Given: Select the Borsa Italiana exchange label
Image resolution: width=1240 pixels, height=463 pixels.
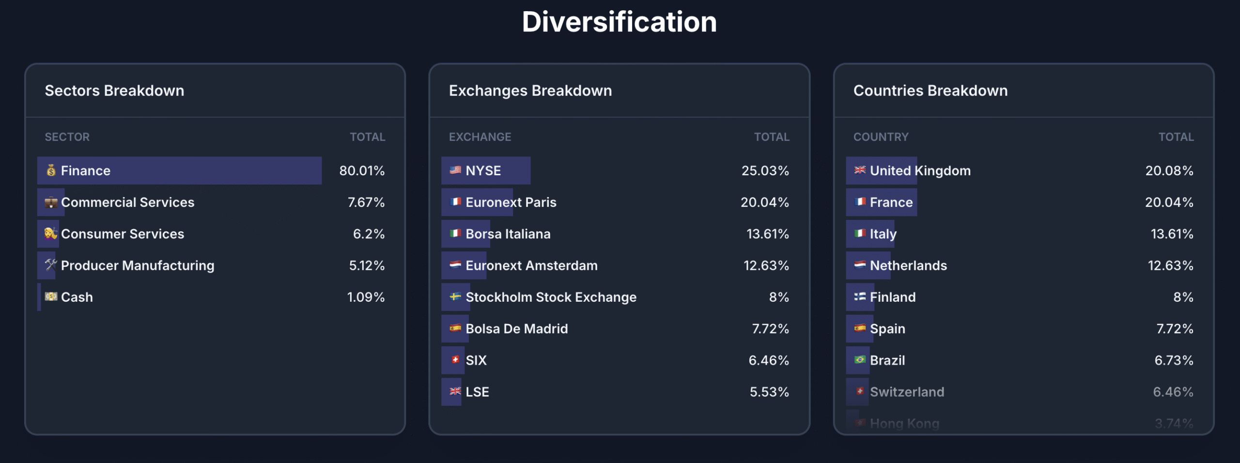Looking at the screenshot, I should click(508, 234).
